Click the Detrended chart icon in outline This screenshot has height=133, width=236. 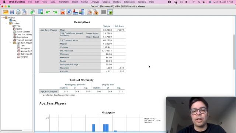click(x=18, y=54)
